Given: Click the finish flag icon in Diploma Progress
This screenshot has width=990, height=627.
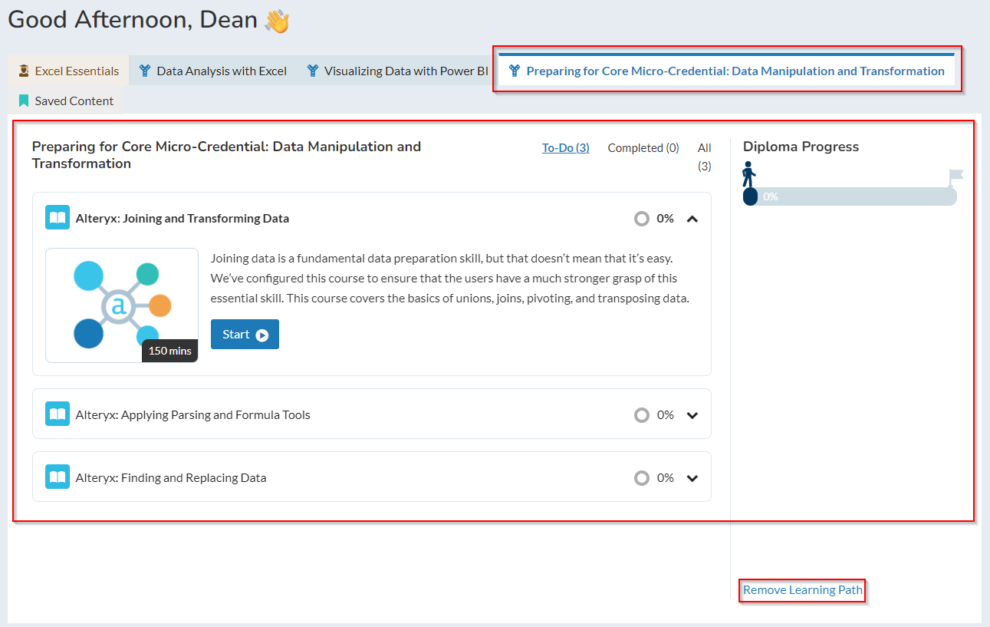Looking at the screenshot, I should pyautogui.click(x=955, y=177).
